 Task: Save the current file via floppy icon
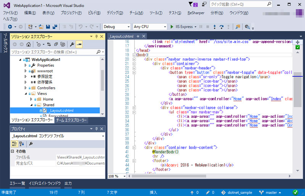pyautogui.click(x=48, y=27)
